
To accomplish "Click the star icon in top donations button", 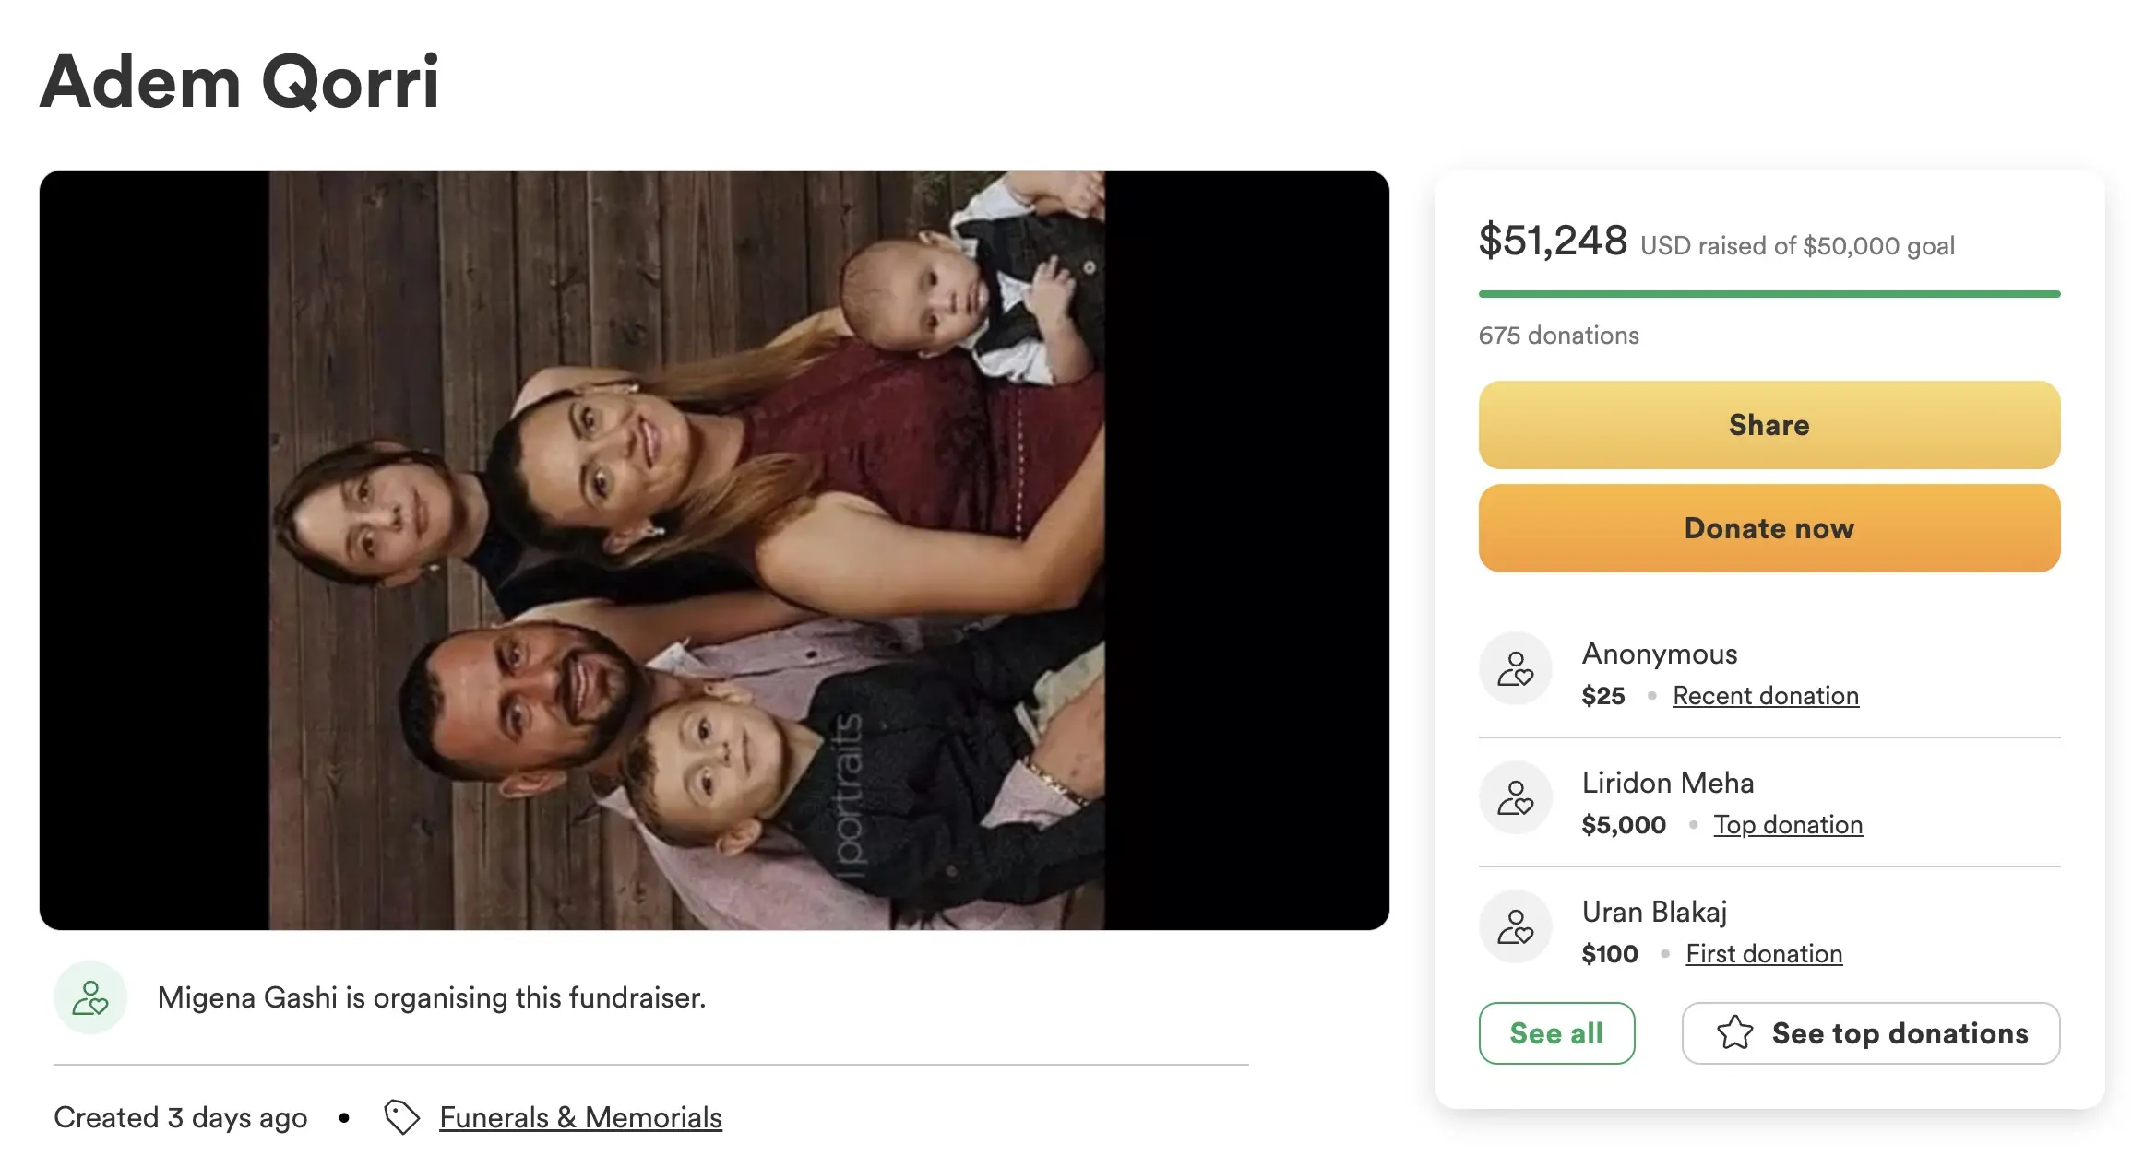I will pos(1734,1032).
